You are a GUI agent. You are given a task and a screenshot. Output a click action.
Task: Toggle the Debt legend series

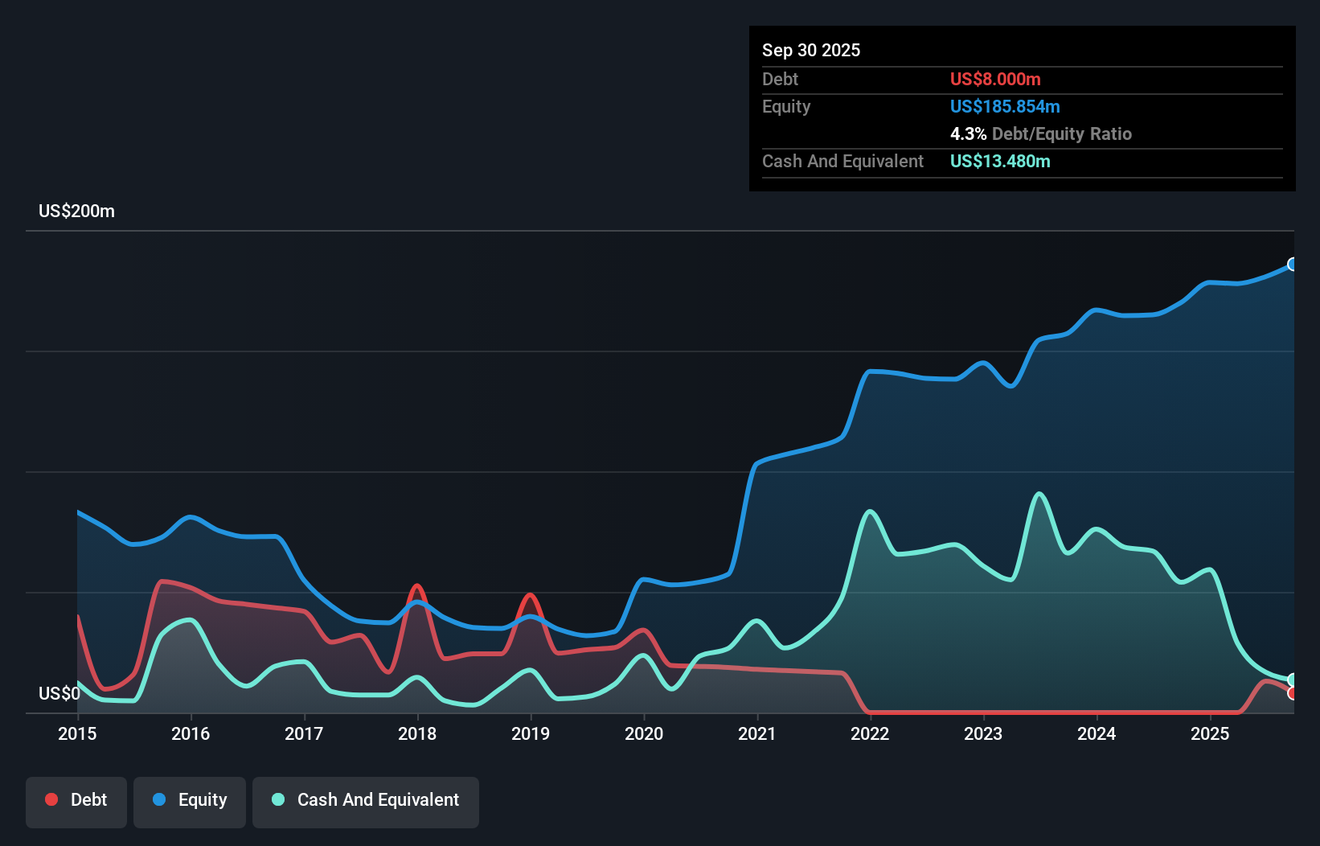[x=76, y=802]
